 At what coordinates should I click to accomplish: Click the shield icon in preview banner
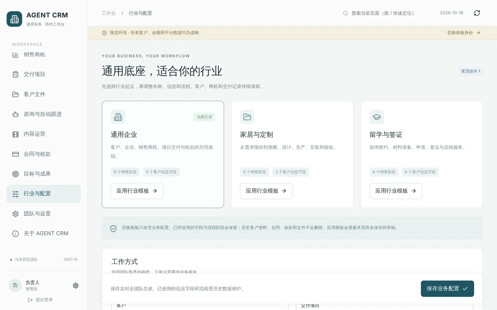click(104, 33)
